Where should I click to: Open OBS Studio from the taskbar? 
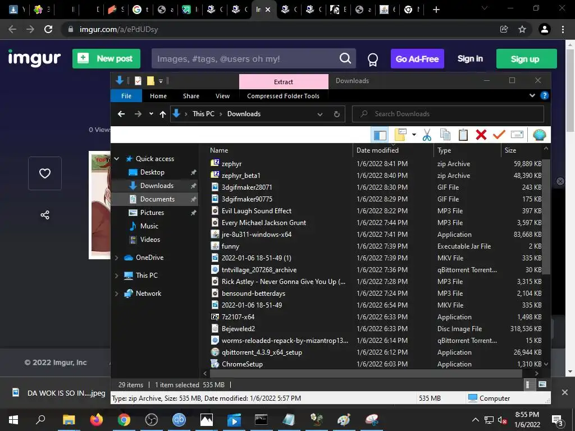click(152, 420)
